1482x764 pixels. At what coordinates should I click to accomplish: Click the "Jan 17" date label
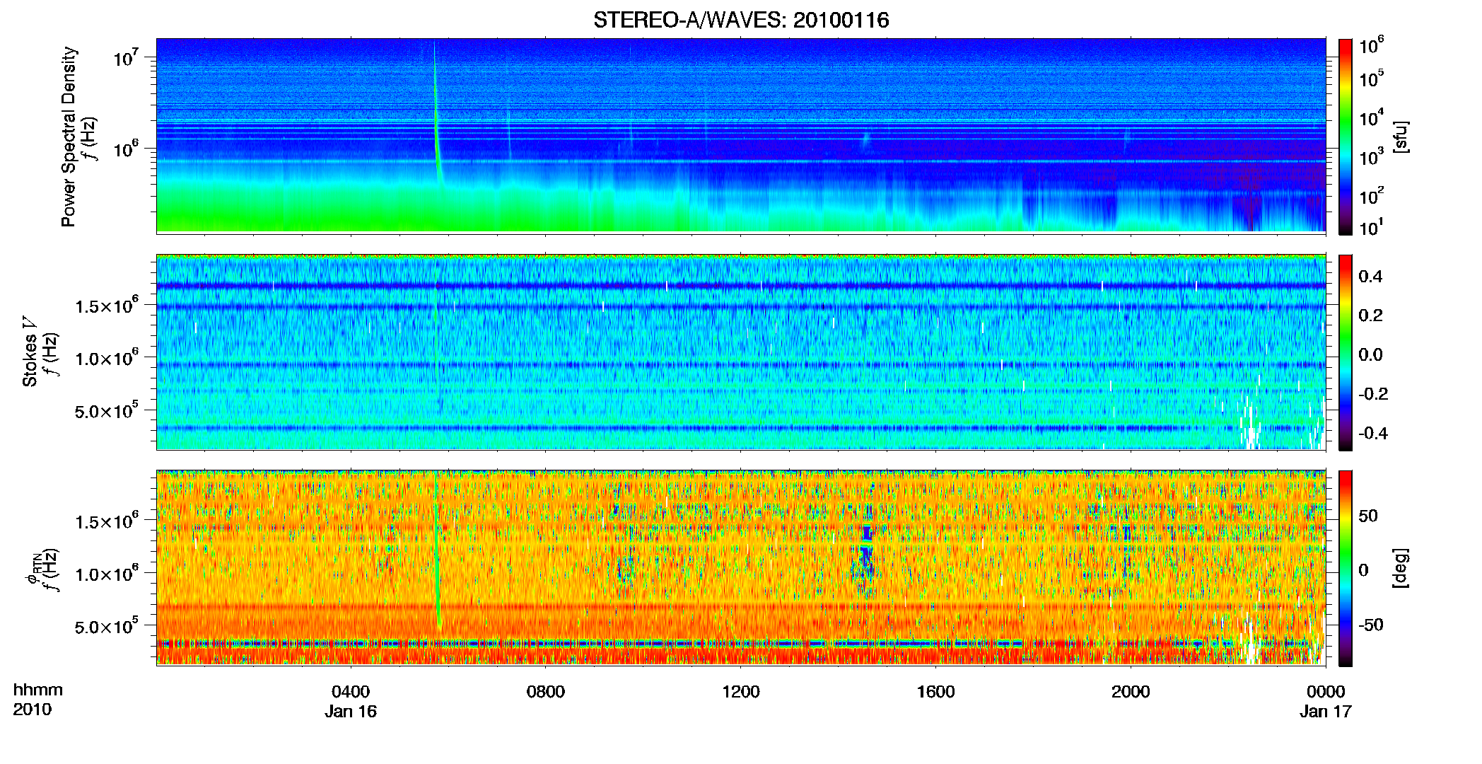(x=1326, y=712)
